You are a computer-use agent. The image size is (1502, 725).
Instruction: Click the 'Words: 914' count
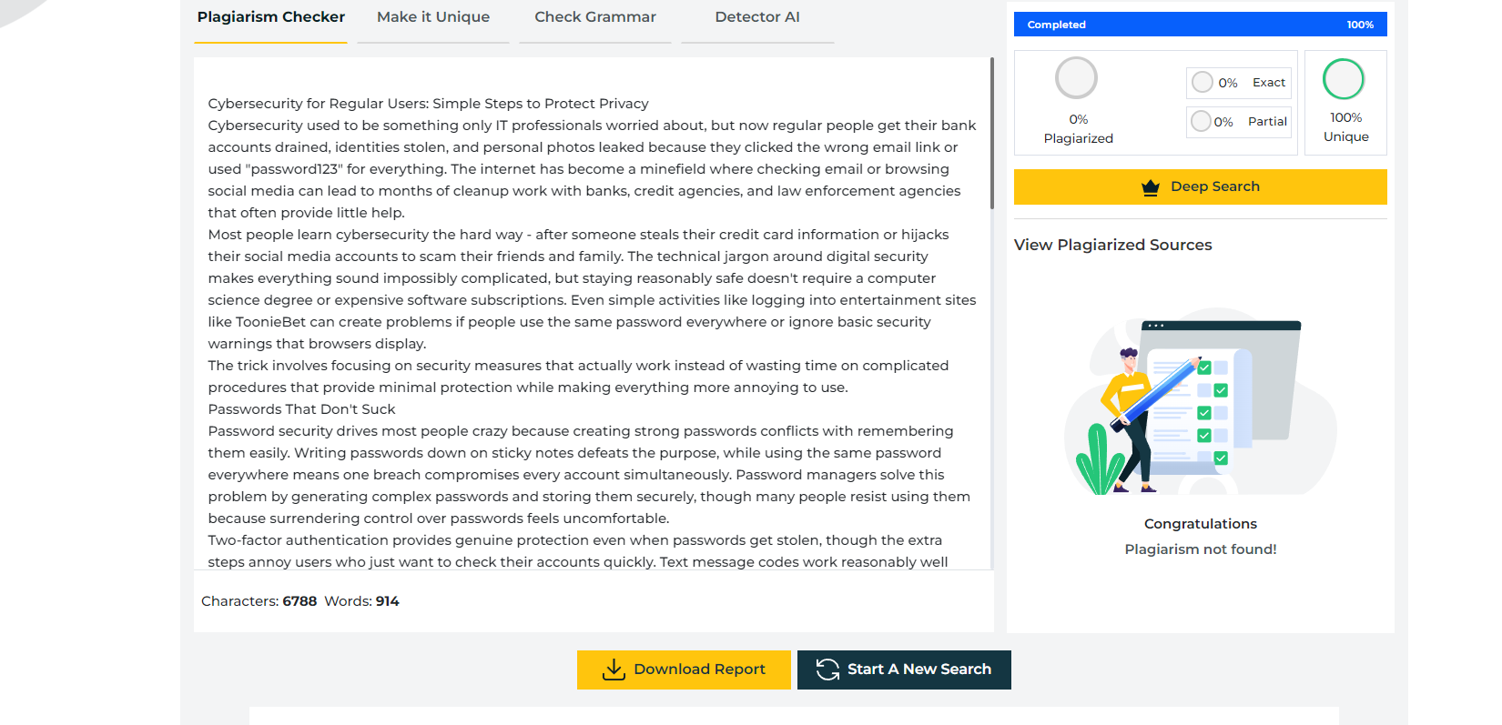(362, 601)
